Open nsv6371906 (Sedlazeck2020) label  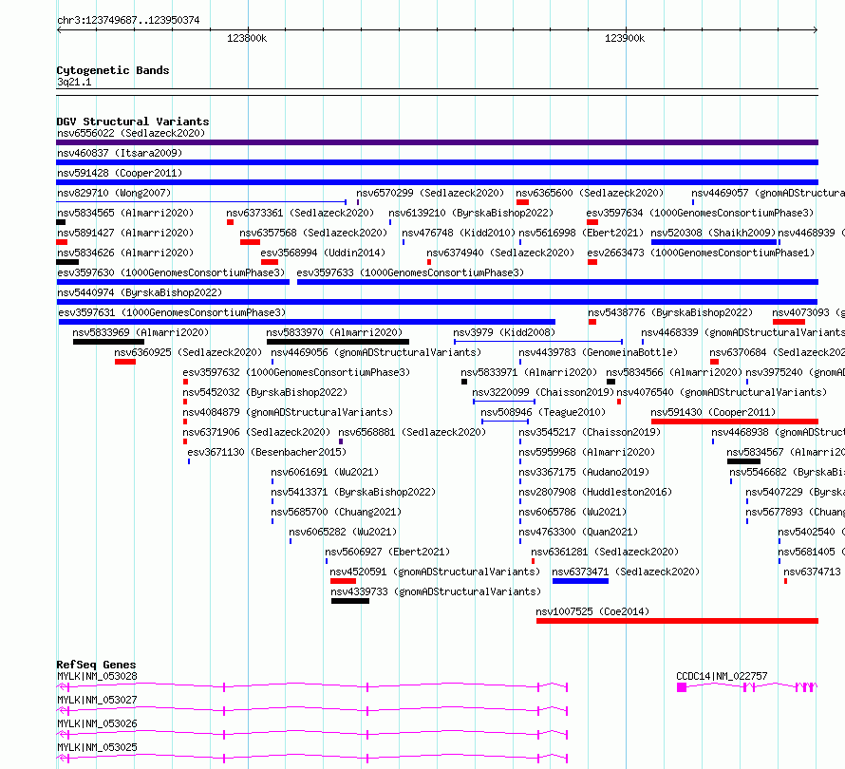pyautogui.click(x=256, y=432)
